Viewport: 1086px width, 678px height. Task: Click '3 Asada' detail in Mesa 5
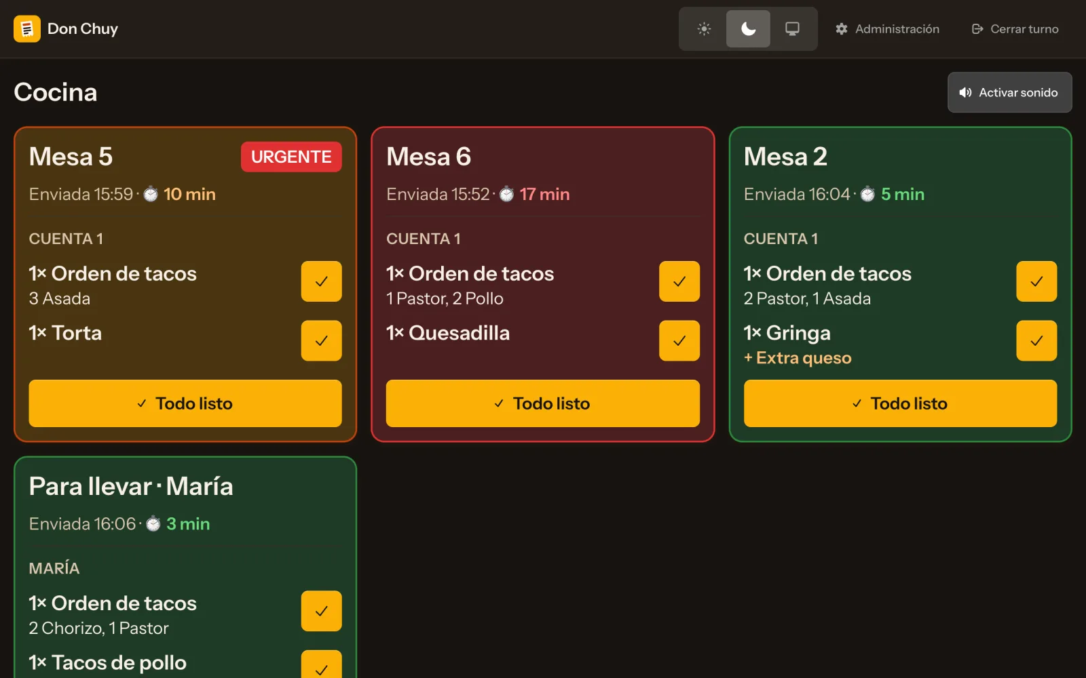[x=60, y=299]
